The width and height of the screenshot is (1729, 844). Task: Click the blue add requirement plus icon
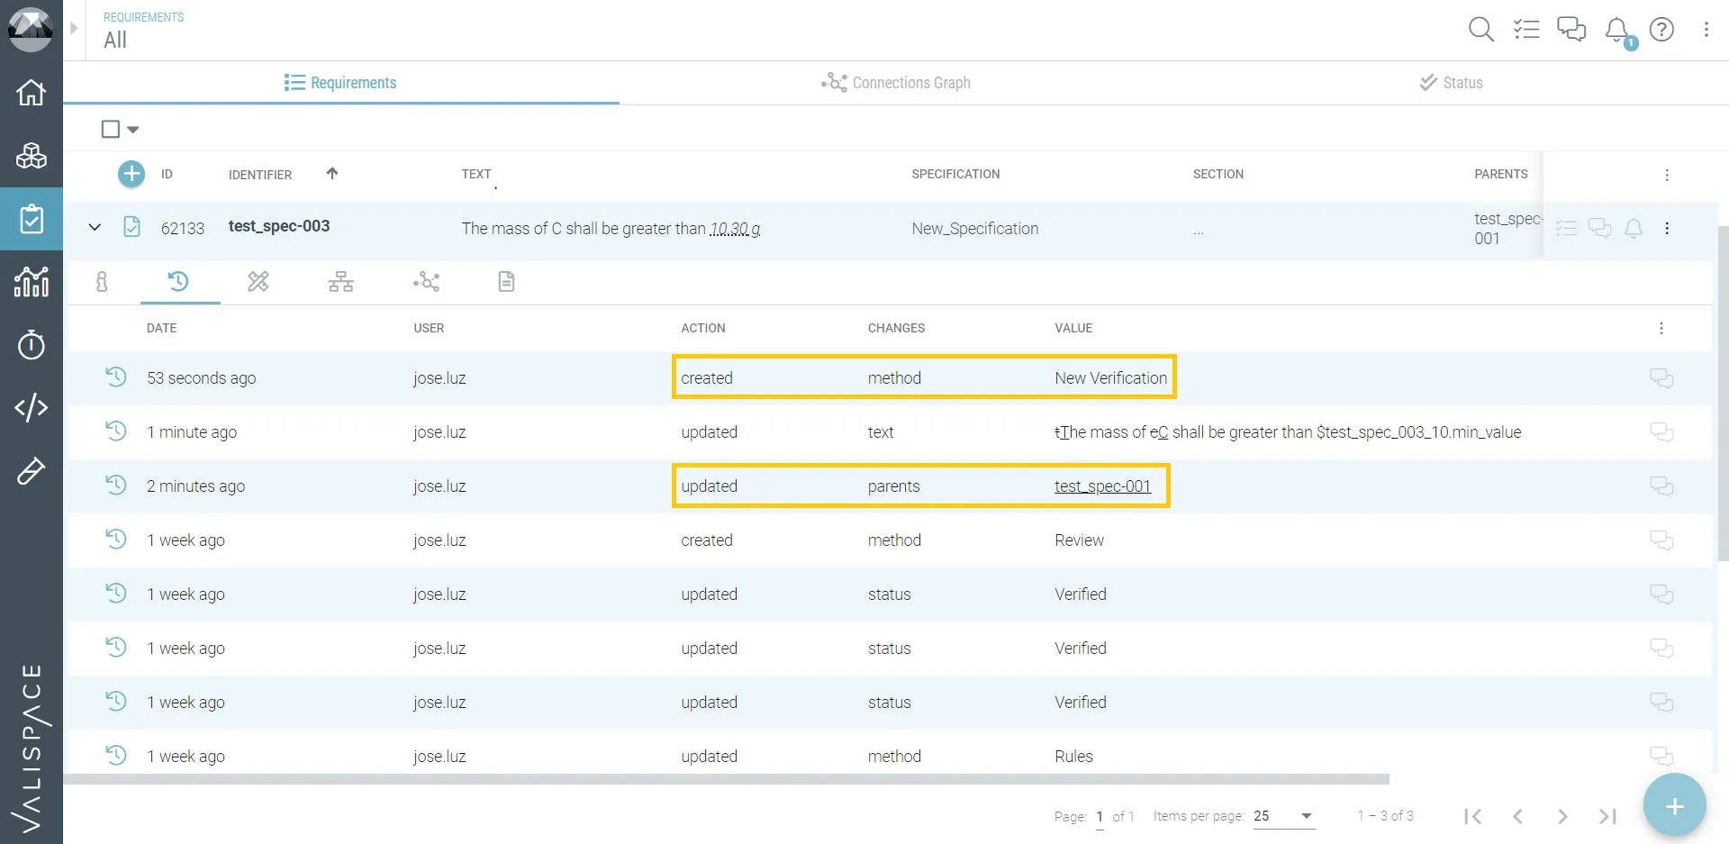point(131,174)
